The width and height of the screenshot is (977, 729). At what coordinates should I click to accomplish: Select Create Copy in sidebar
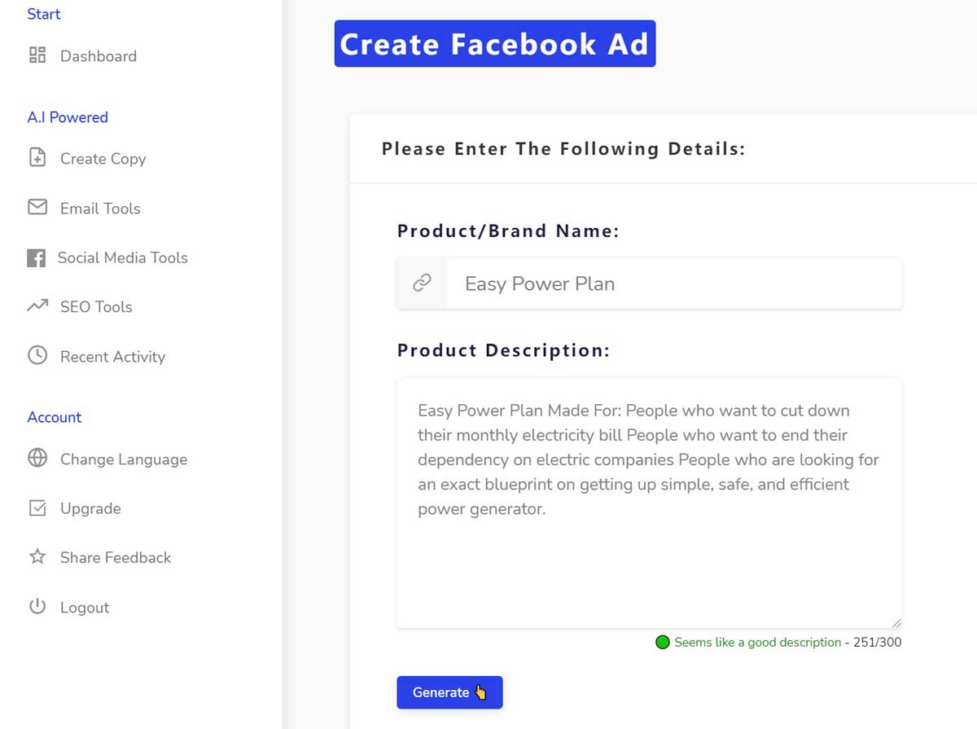tap(103, 159)
